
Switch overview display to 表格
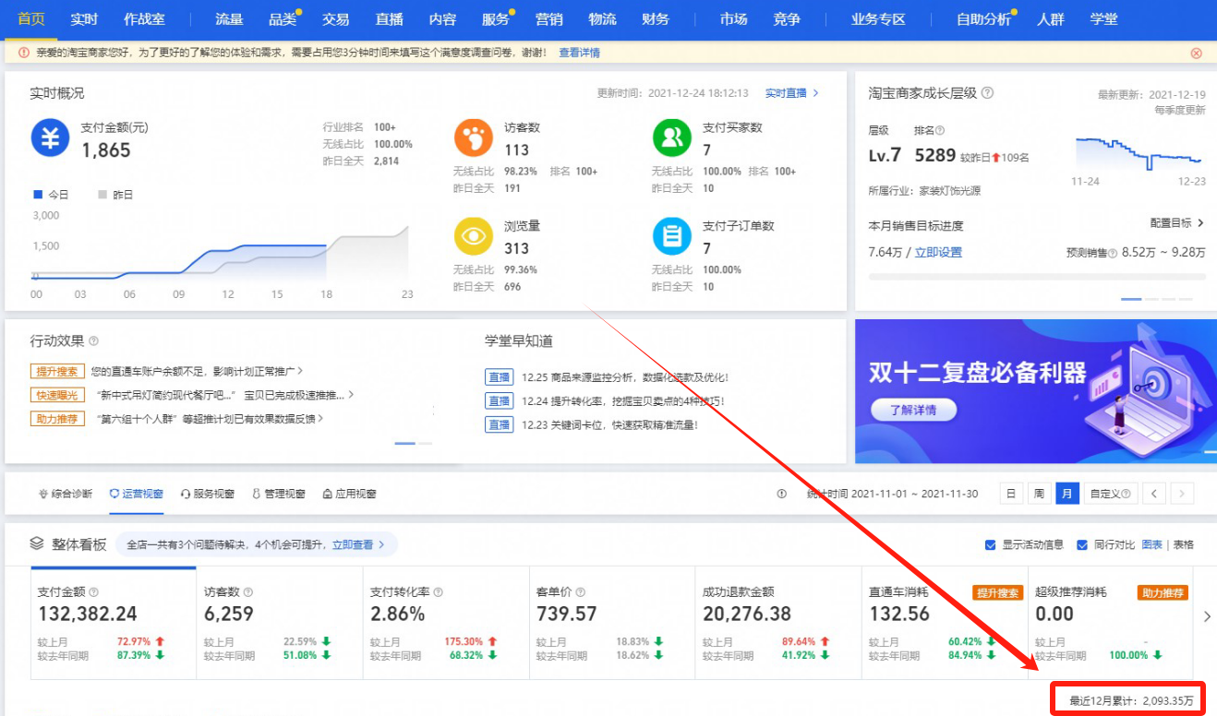pyautogui.click(x=1183, y=544)
